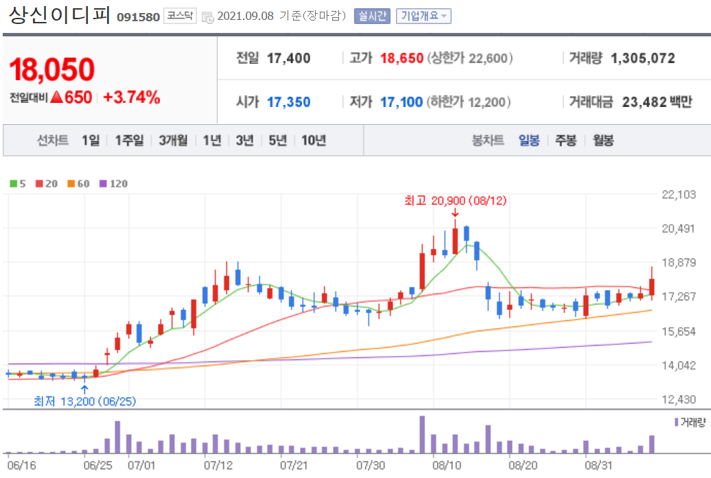Click the 06/16 date axis label
The image size is (711, 478).
(21, 466)
